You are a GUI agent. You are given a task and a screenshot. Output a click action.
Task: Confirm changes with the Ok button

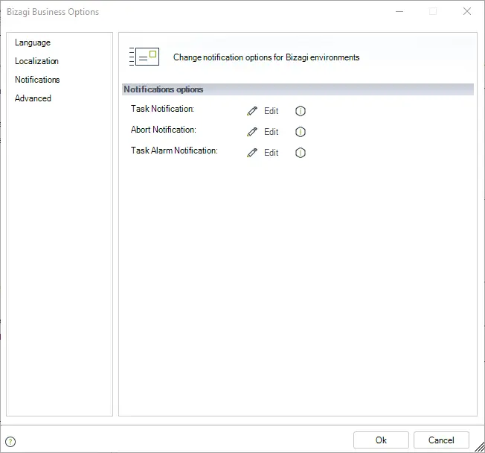(381, 440)
